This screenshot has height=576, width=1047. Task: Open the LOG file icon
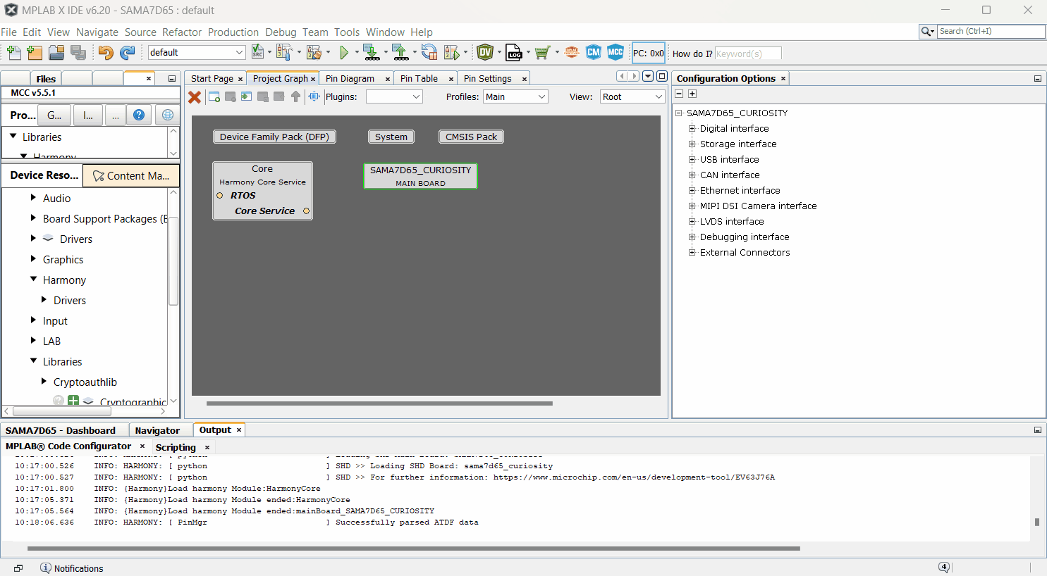click(x=514, y=52)
